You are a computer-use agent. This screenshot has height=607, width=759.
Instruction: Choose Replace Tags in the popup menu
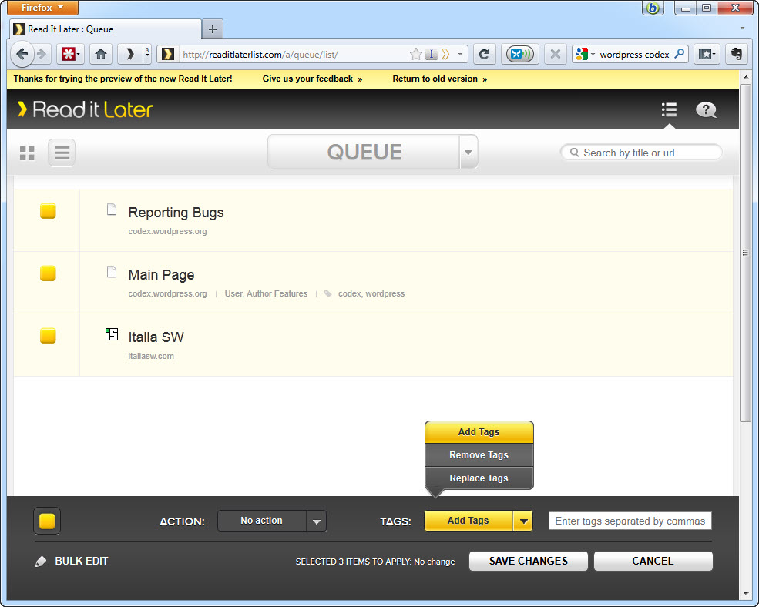pos(479,478)
